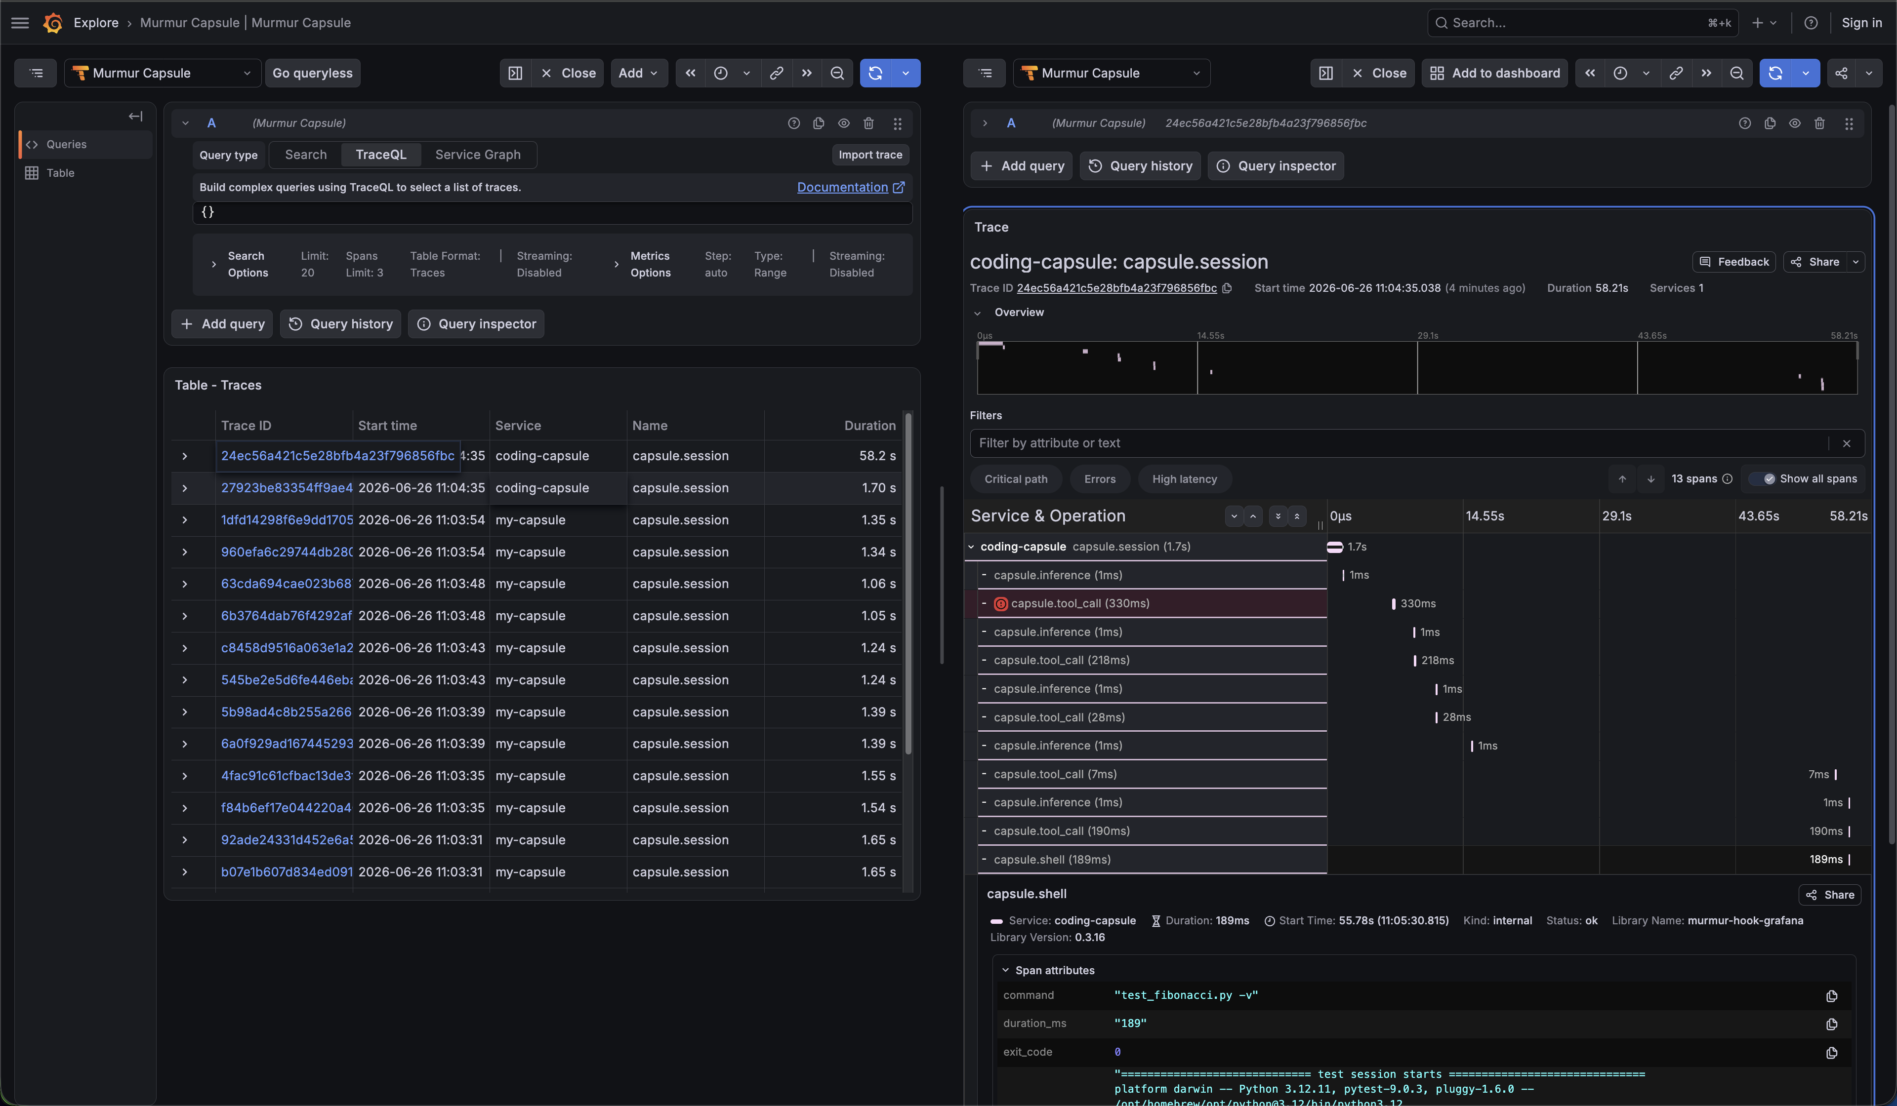Clear the span filter with X

1846,443
